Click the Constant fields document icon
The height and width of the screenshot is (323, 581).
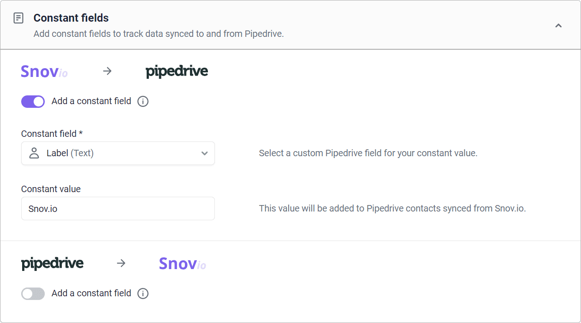18,18
